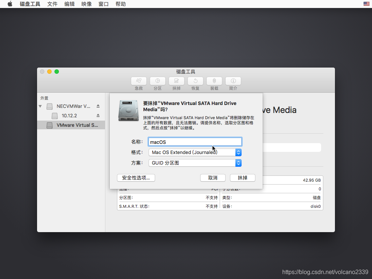Click the First Aid (急救) toolbar icon
This screenshot has height=279, width=372.
pos(138,81)
